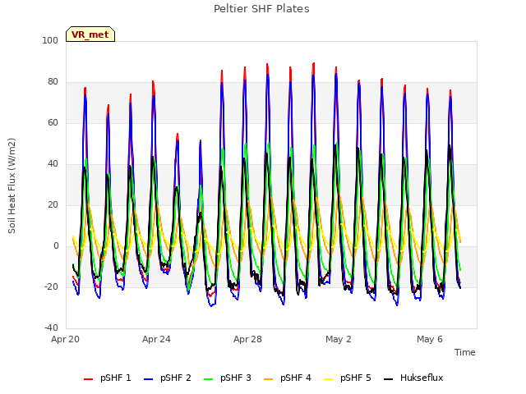Click the 40 y-axis tick label
The image size is (526, 394).
pos(53,164)
